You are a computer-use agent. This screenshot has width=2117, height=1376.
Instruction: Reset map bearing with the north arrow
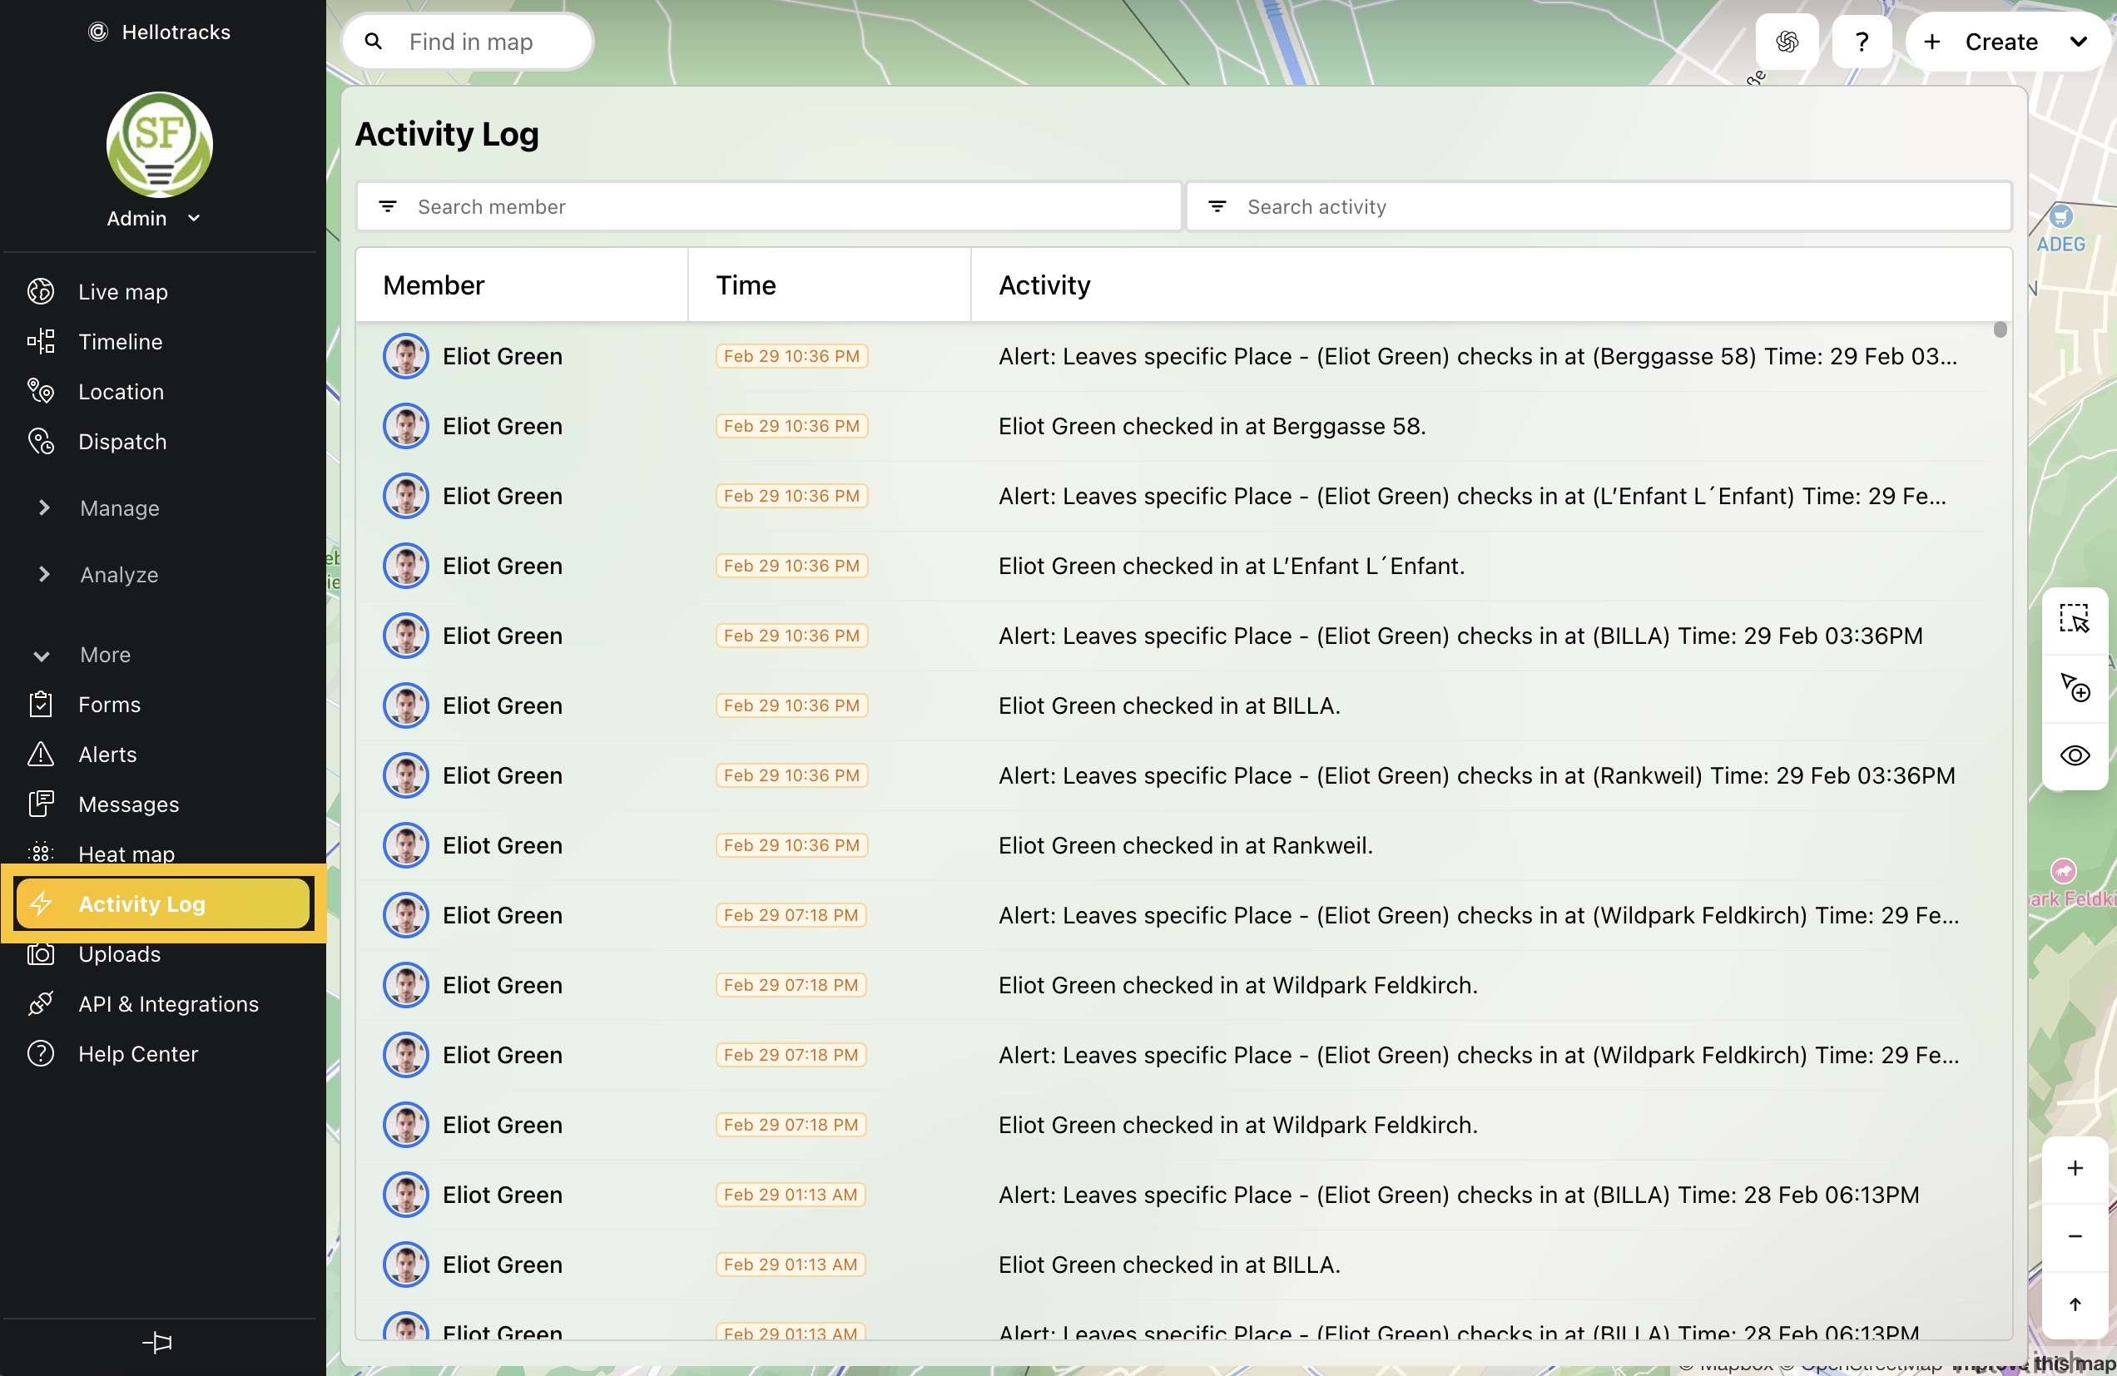click(2075, 1304)
